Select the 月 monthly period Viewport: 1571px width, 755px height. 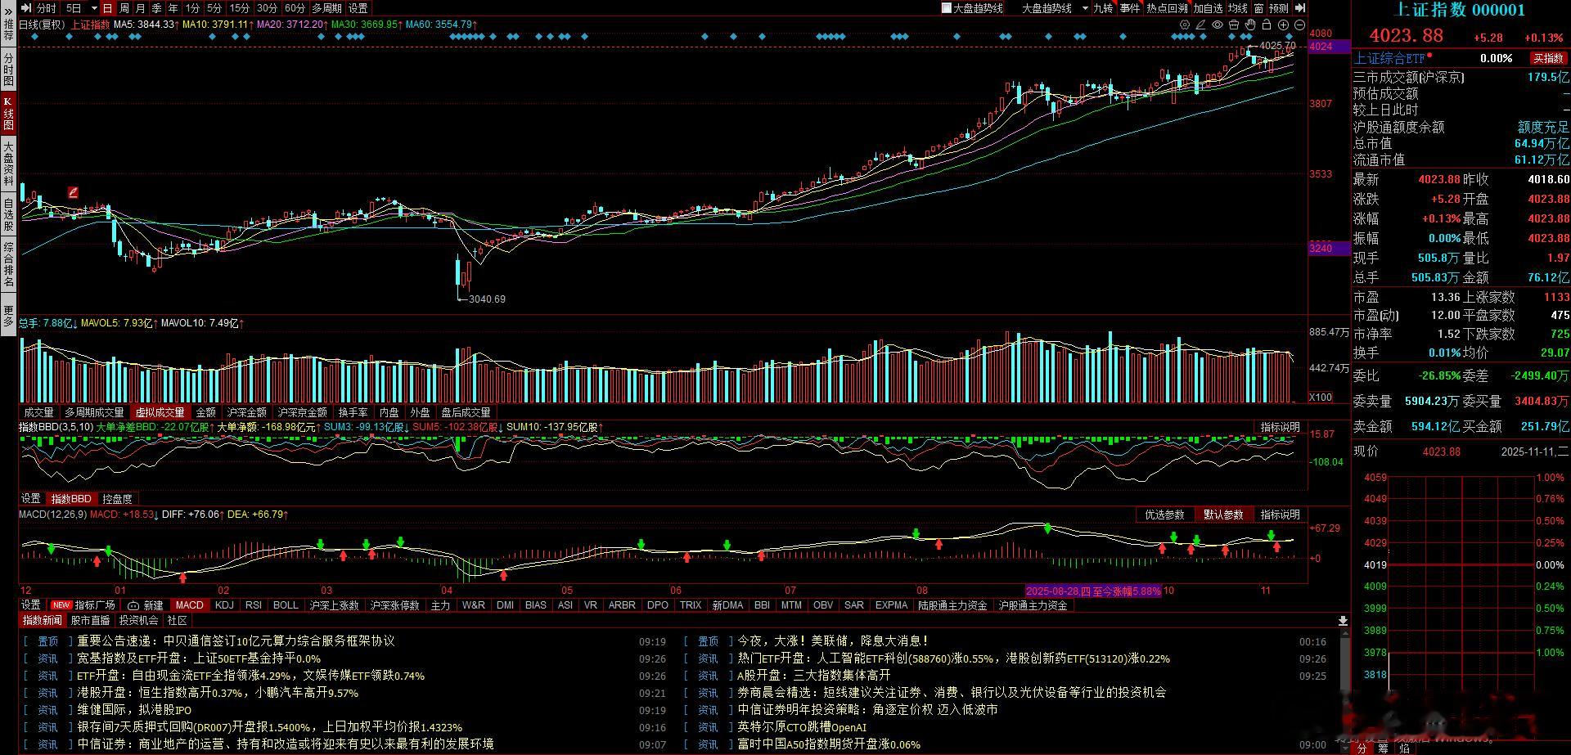coord(141,8)
